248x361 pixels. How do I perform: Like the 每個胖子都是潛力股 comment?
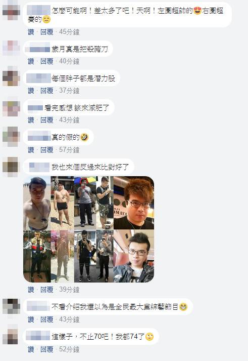(31, 91)
